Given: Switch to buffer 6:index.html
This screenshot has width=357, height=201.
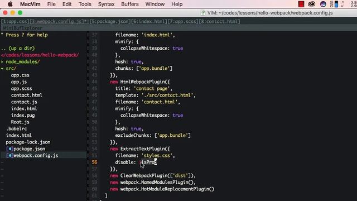Looking at the screenshot, I should click(149, 21).
